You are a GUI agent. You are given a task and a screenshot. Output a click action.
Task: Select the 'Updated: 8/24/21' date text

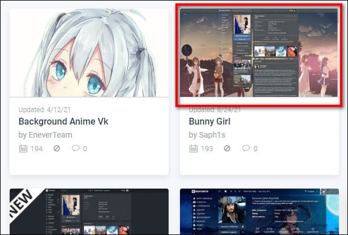pyautogui.click(x=215, y=110)
